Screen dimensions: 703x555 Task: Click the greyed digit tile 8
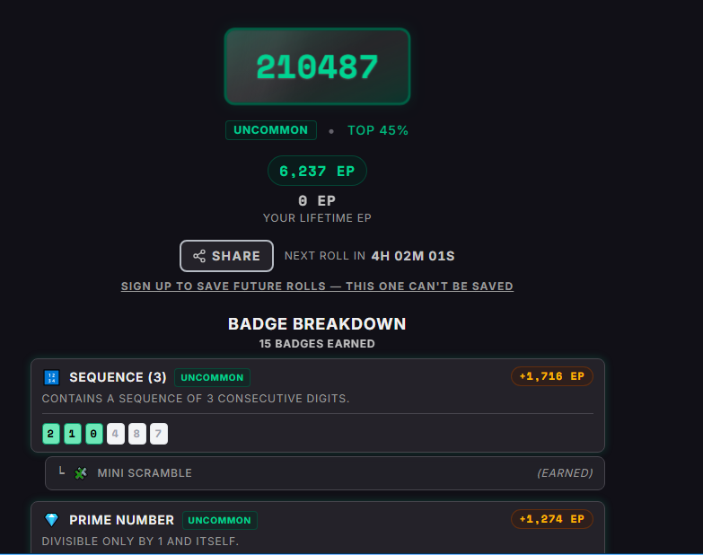[136, 434]
